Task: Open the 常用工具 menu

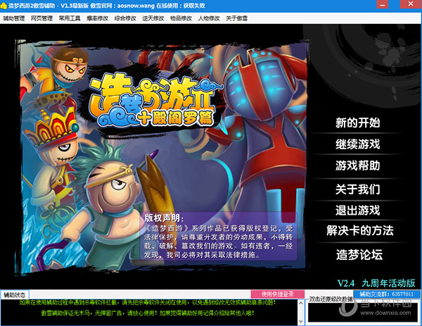Action: point(70,18)
